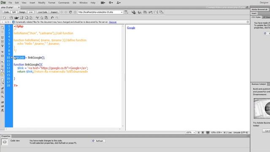The width and height of the screenshot is (270, 152).
Task: Switch to Split view
Action: [x=14, y=12]
